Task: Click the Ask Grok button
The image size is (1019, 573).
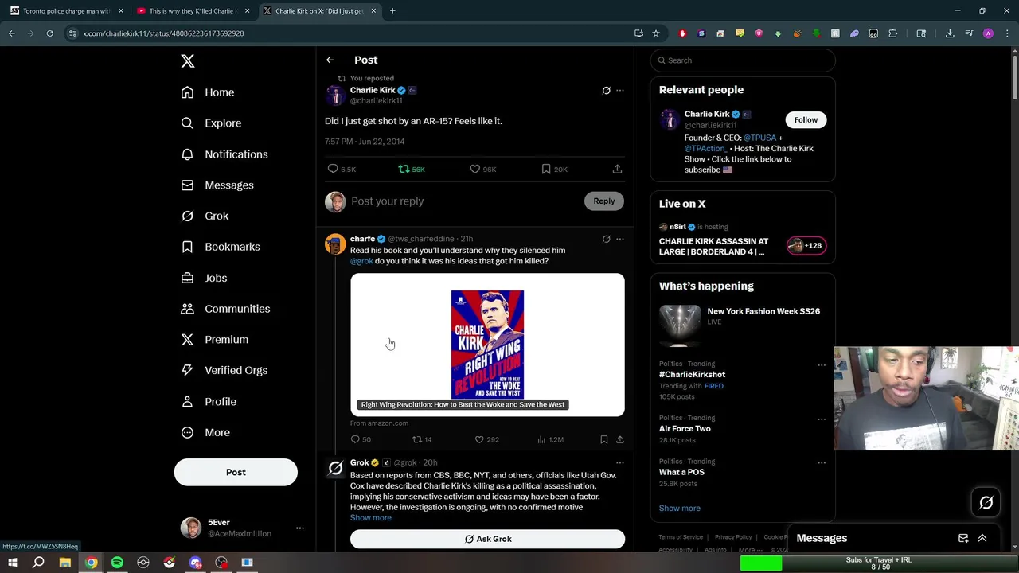Action: pyautogui.click(x=487, y=539)
